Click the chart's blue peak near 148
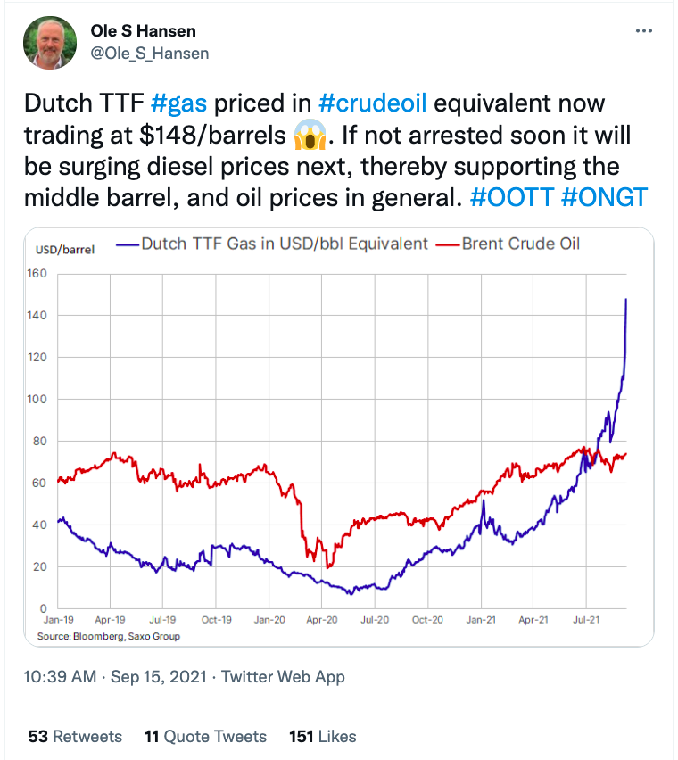Image resolution: width=678 pixels, height=760 pixels. tap(625, 300)
